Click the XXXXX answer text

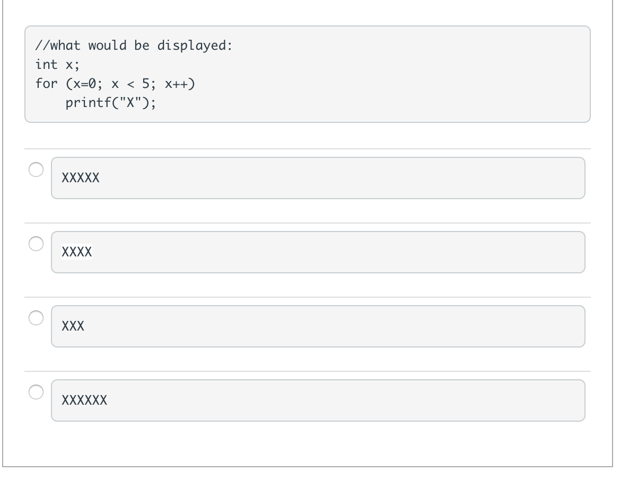[81, 177]
